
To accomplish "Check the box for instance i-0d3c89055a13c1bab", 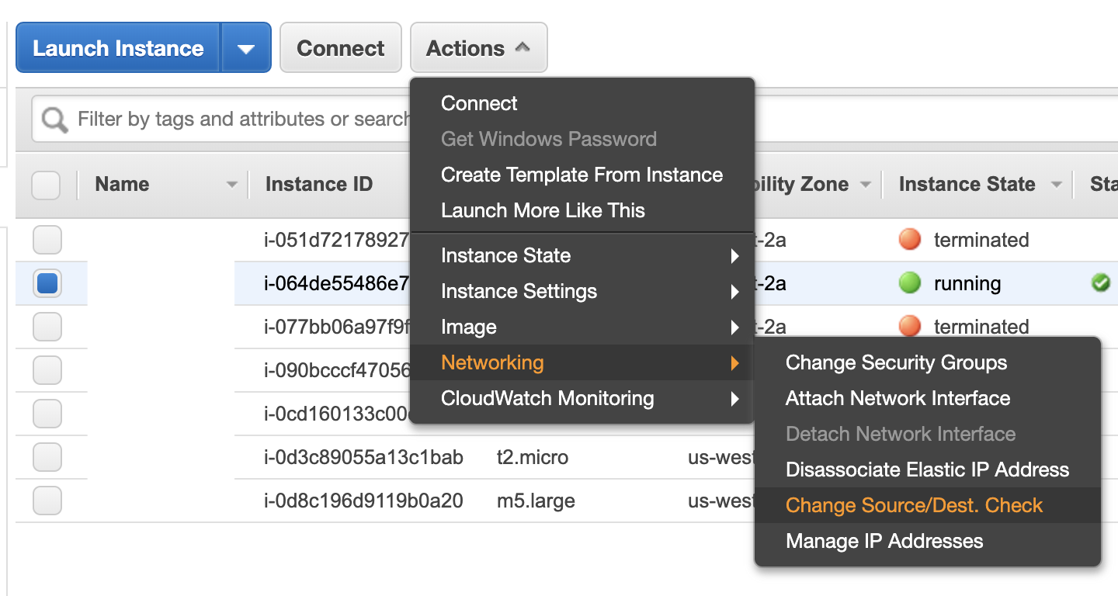I will 47,458.
